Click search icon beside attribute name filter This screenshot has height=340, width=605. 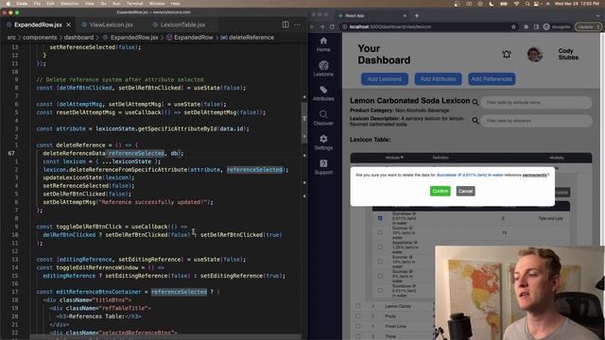(x=475, y=103)
